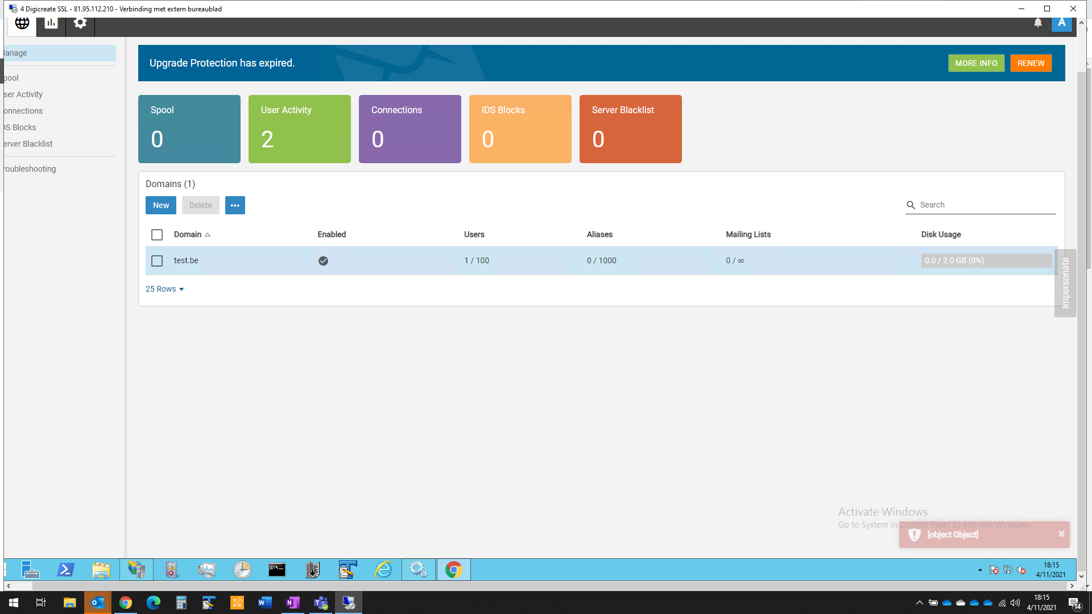Click the enabled checkmark for test.be
Screen dimensions: 1092x614
pyautogui.click(x=323, y=261)
